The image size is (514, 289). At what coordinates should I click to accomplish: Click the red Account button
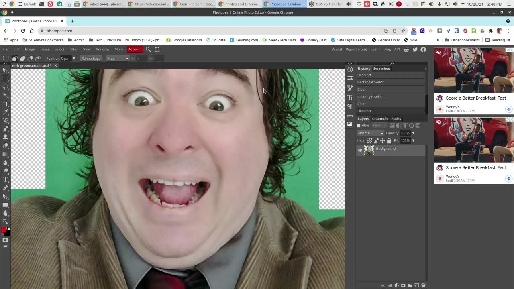[x=135, y=49]
